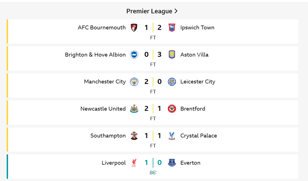
Task: Click the Crystal Palace club crest
Action: [x=172, y=136]
